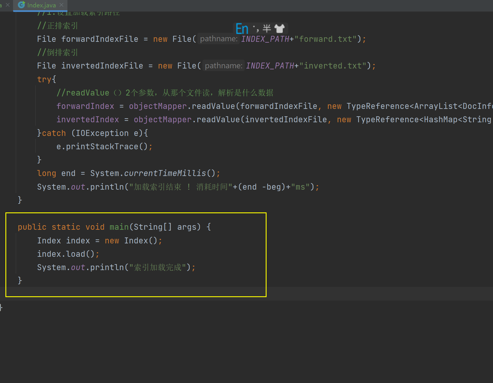Click the new Index() constructor call

click(x=131, y=241)
